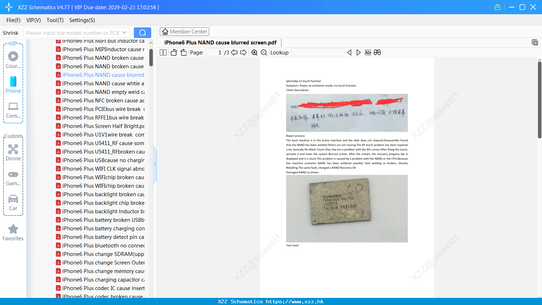Image resolution: width=542 pixels, height=305 pixels.
Task: Open the Drone category
Action: point(13,152)
